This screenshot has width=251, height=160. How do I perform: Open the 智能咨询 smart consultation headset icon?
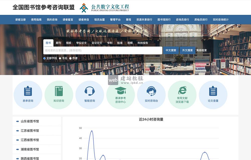click(90, 95)
